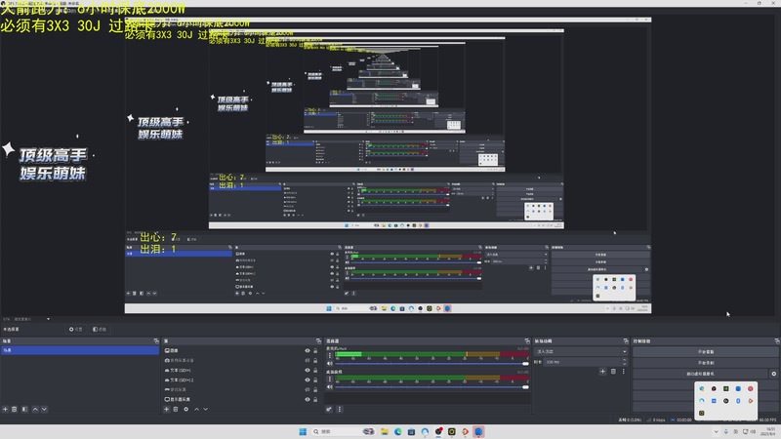Viewport: 781px width, 439px height.
Task: Open advanced audio properties gear in mixer
Action: tap(329, 409)
